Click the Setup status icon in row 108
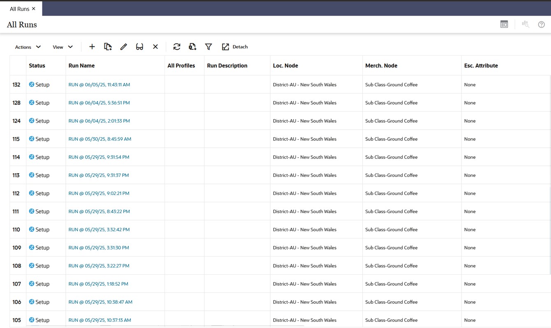This screenshot has width=551, height=328. 32,265
